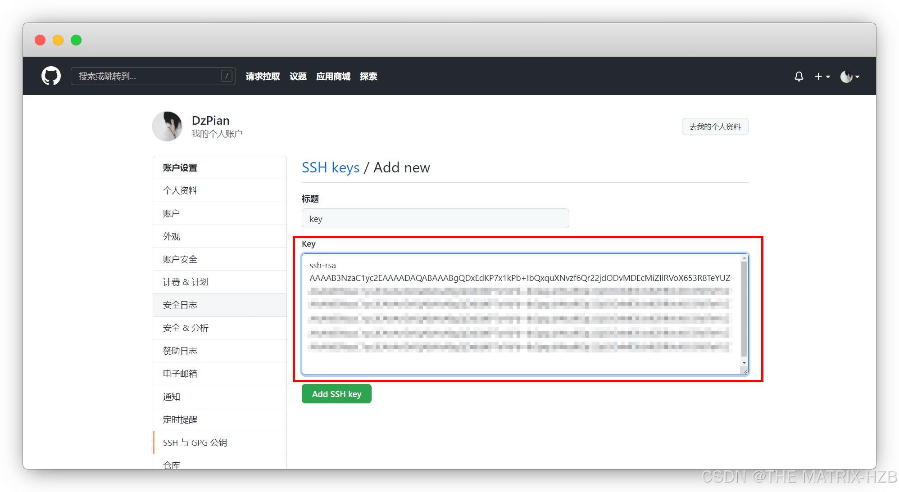899x492 pixels.
Task: Open the plus create-new dropdown
Action: tap(822, 77)
